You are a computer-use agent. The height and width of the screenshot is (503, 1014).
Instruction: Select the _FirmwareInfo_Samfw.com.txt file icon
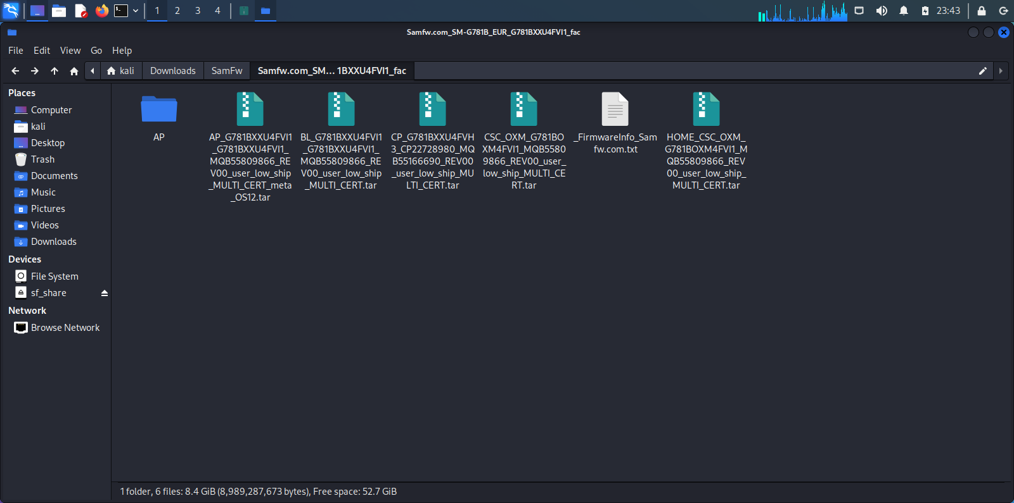click(615, 109)
